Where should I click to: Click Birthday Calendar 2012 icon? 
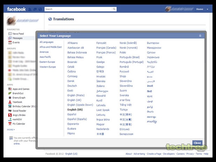point(10,106)
